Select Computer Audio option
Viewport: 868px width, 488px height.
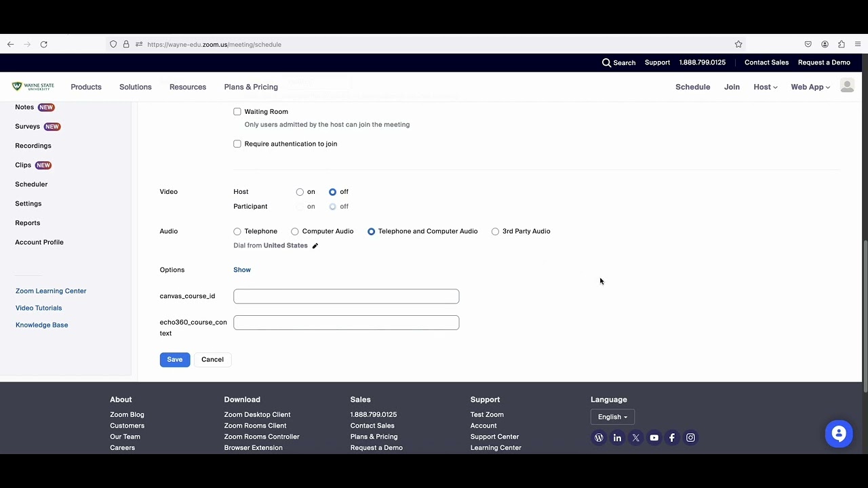point(295,232)
